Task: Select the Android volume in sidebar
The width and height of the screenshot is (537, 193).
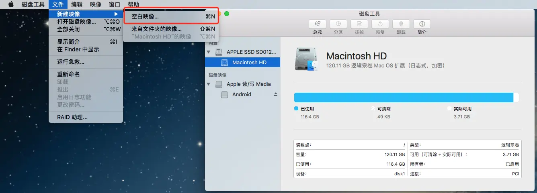Action: [x=242, y=94]
